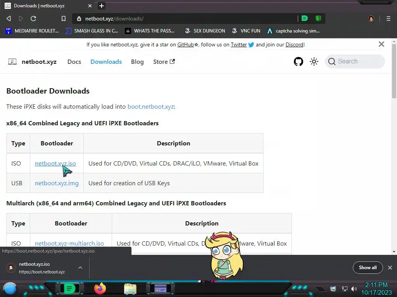397x297 pixels.
Task: Follow the GitHub link in the banner
Action: (x=186, y=45)
